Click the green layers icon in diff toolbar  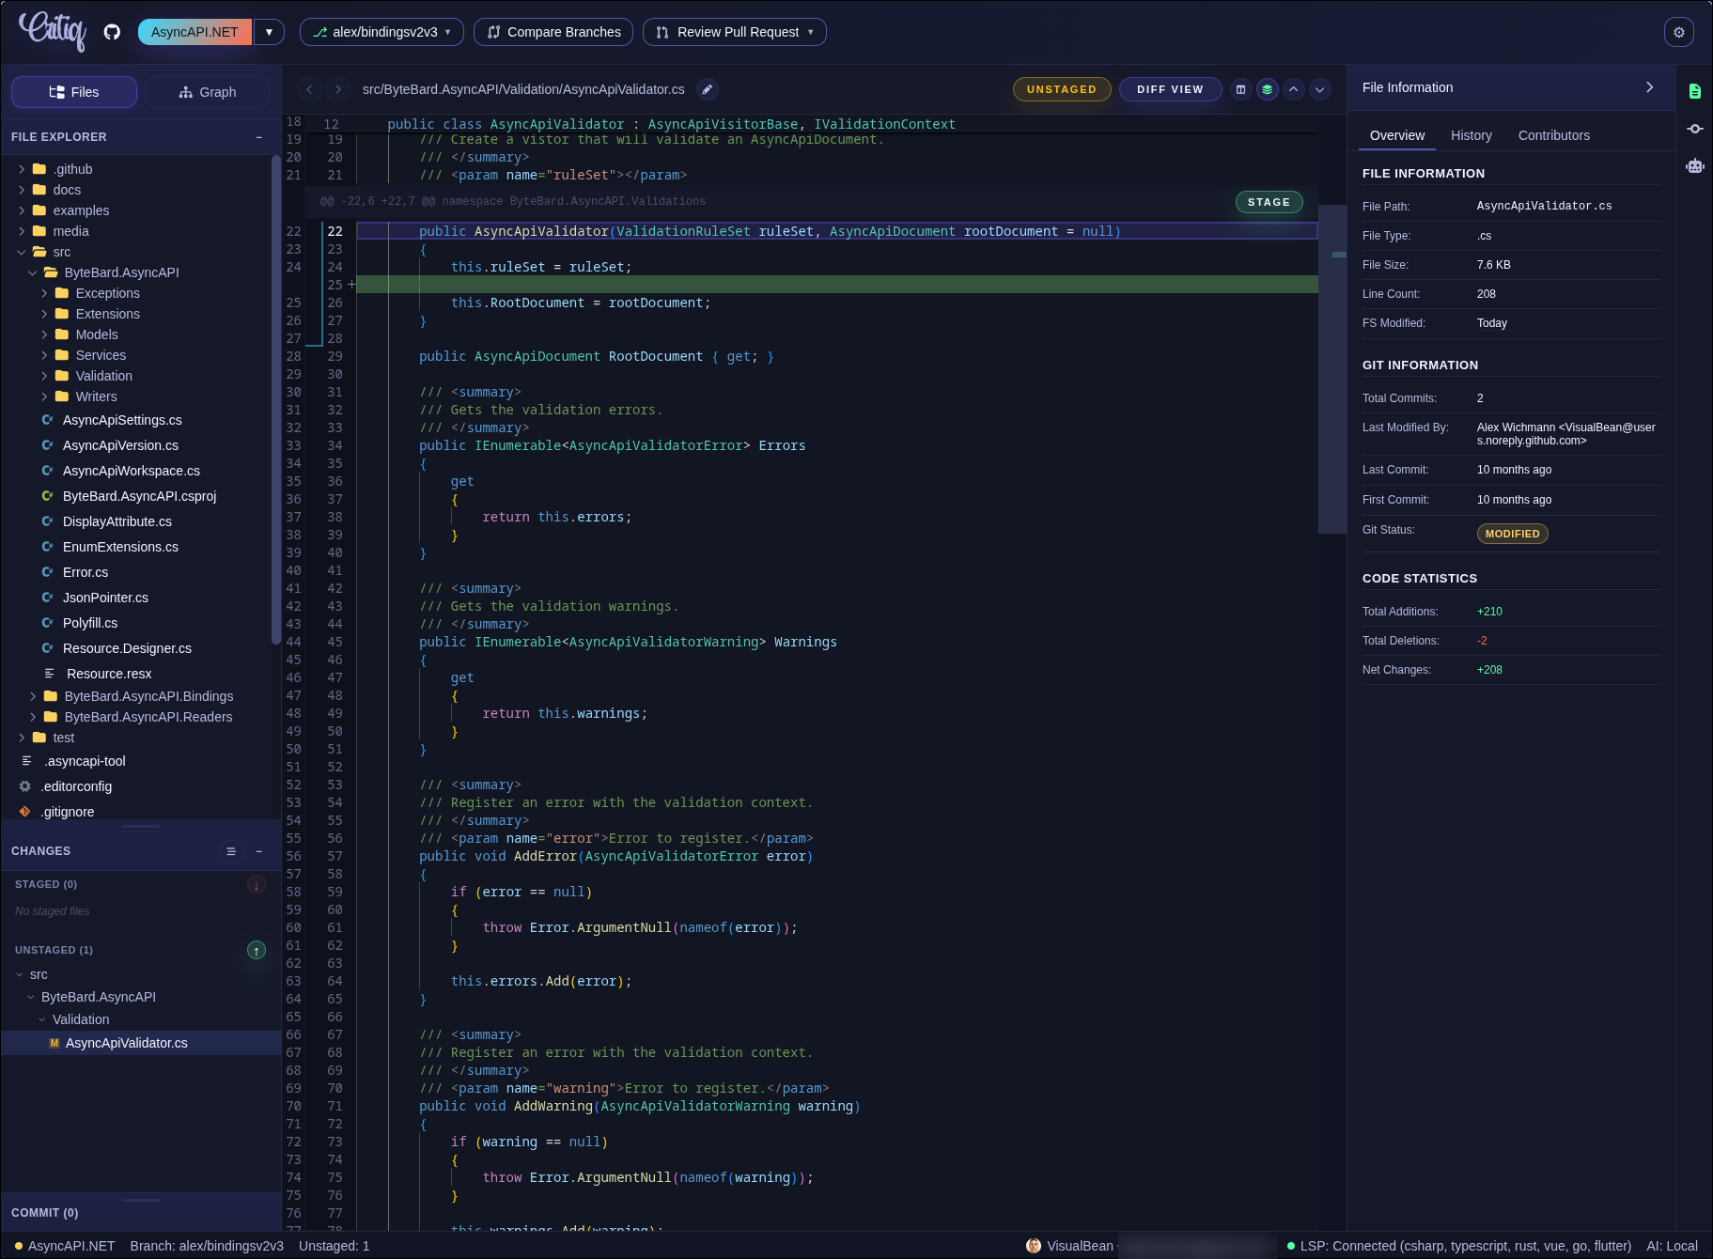click(1267, 89)
